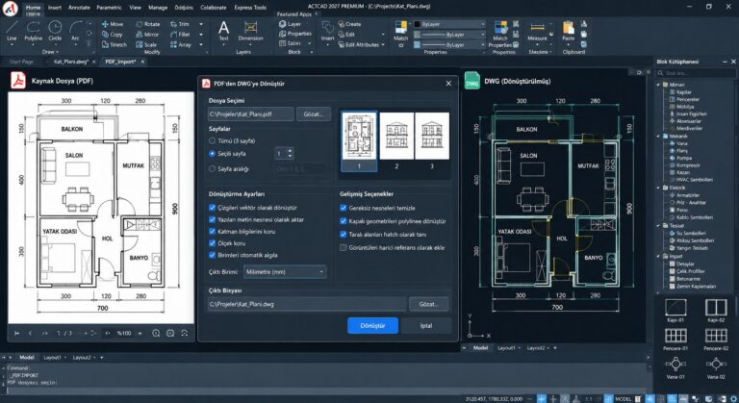
Task: Toggle 'Ölçek koru' checkbox
Action: point(212,243)
